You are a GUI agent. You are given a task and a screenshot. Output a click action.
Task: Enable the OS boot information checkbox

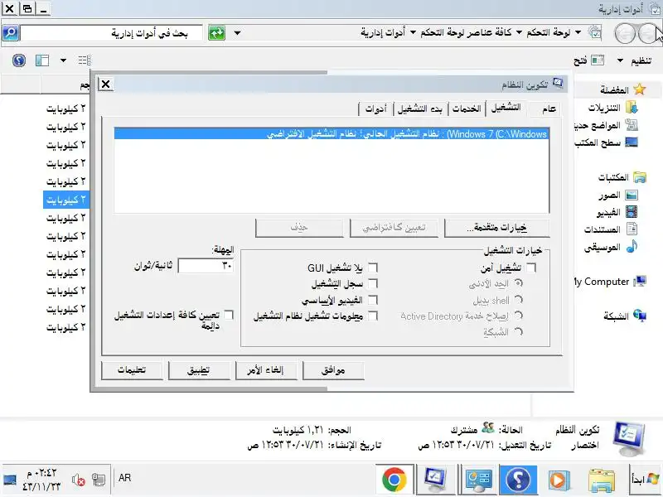click(373, 316)
